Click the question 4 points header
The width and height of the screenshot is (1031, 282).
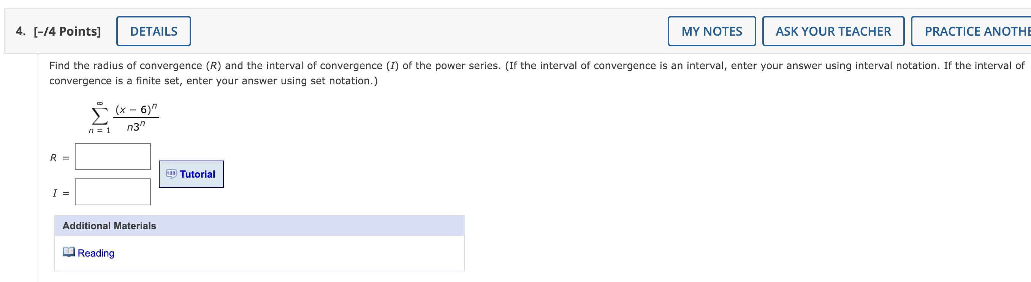coord(58,31)
